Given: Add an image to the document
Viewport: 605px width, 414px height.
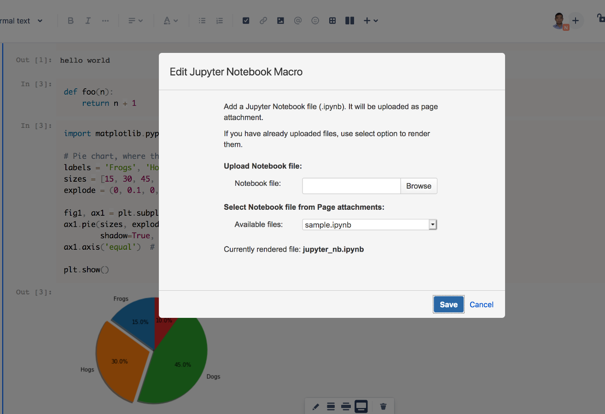Looking at the screenshot, I should pyautogui.click(x=280, y=20).
